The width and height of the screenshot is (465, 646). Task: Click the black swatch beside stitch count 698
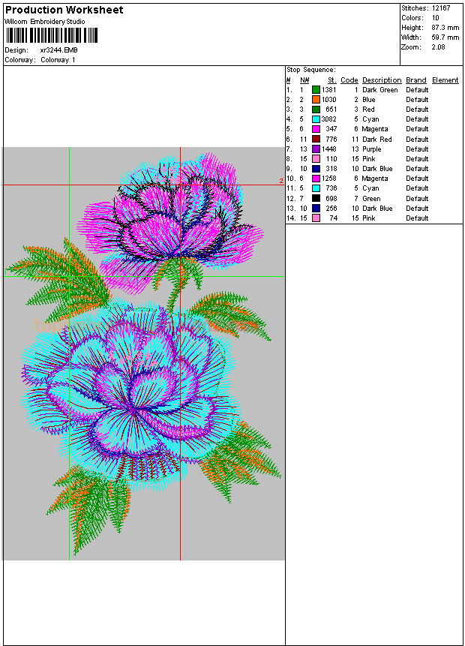click(316, 199)
